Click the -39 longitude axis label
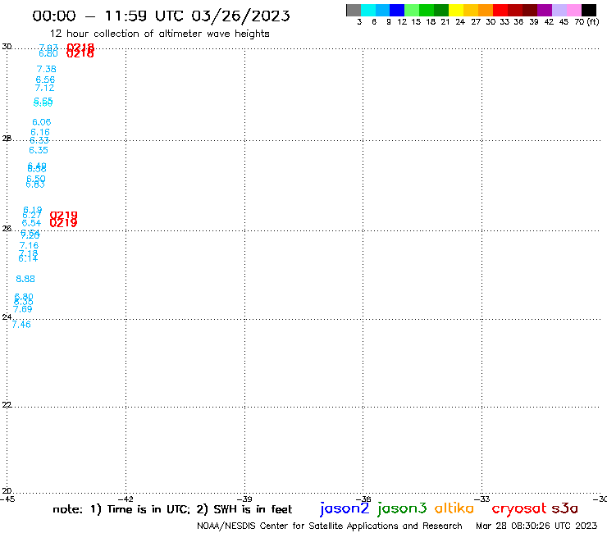This screenshot has width=607, height=533. tap(244, 499)
